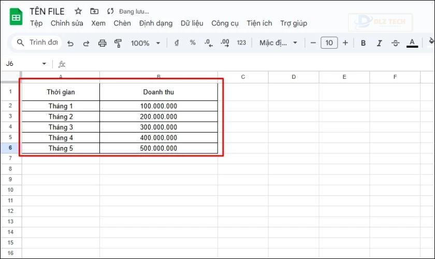Open the J6 name box dropdown arrow
Viewport: 435px width, 259px height.
(x=44, y=64)
